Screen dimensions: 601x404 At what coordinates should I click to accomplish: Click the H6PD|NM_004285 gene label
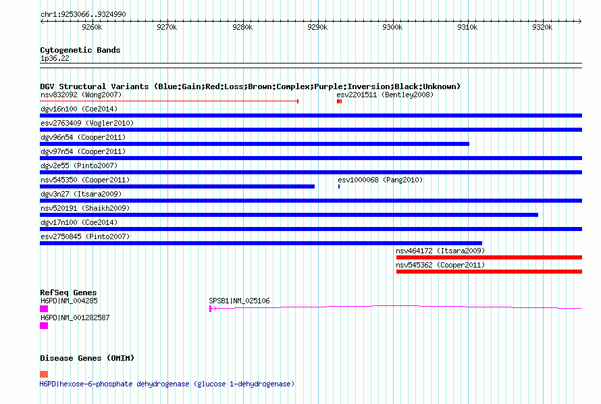(x=69, y=301)
